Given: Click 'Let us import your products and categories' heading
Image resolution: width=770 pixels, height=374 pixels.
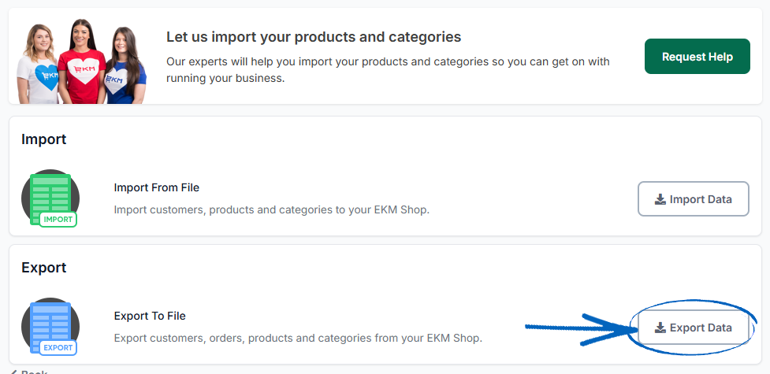Looking at the screenshot, I should coord(314,37).
